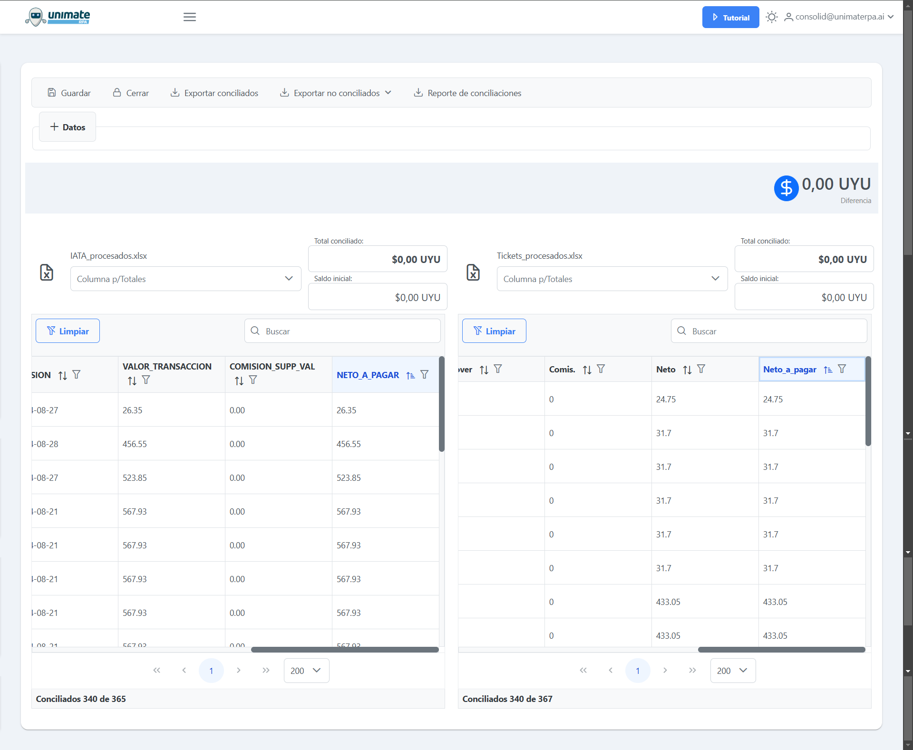Toggle sort on NETO_A_PAGAR column
Image resolution: width=913 pixels, height=750 pixels.
[411, 375]
